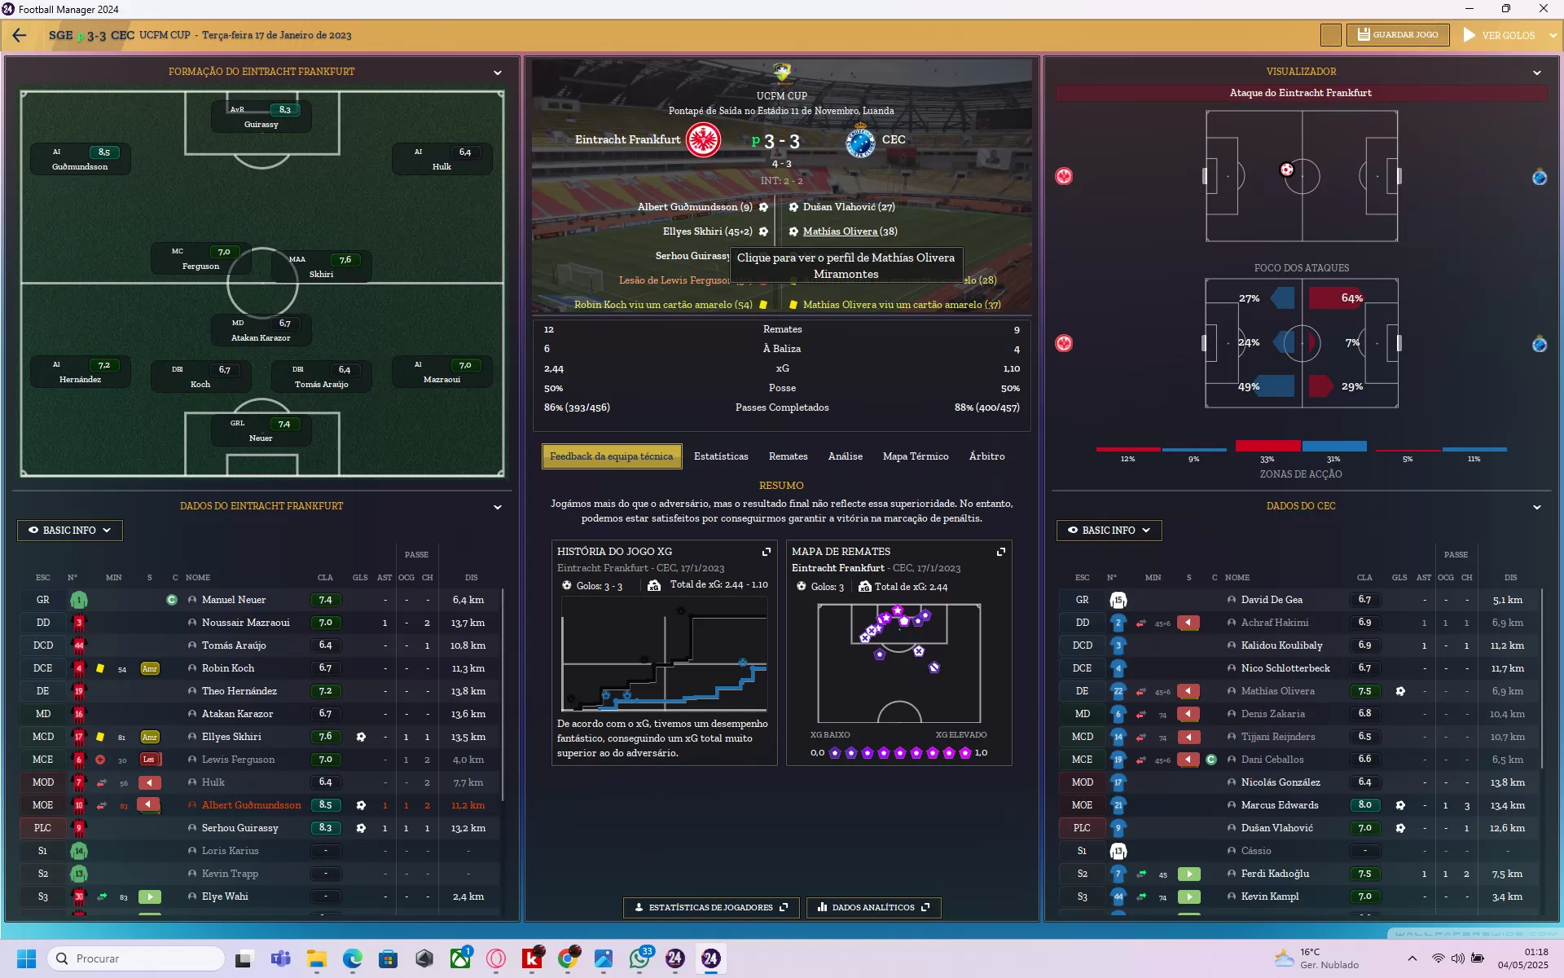Open Google Chrome from the taskbar
This screenshot has width=1564, height=978.
[568, 958]
